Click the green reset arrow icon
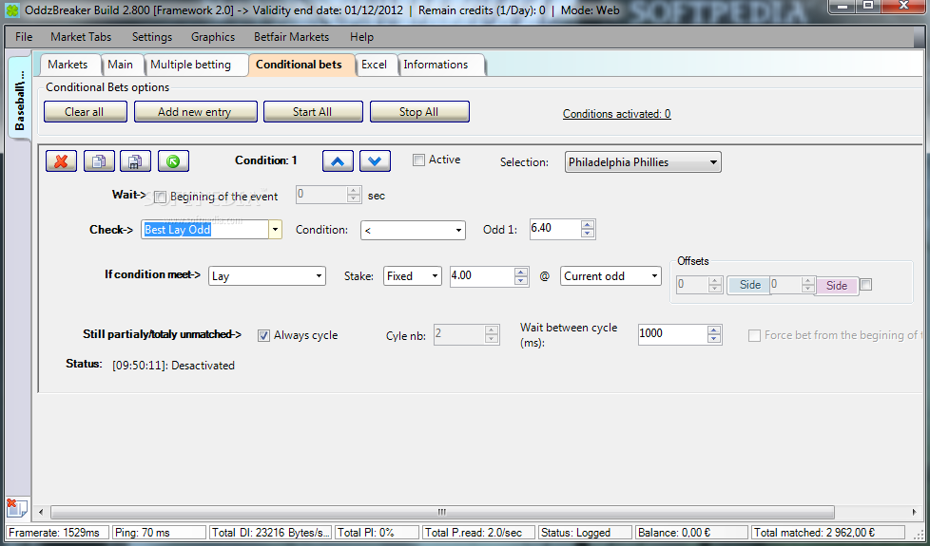Viewport: 930px width, 546px height. 173,161
